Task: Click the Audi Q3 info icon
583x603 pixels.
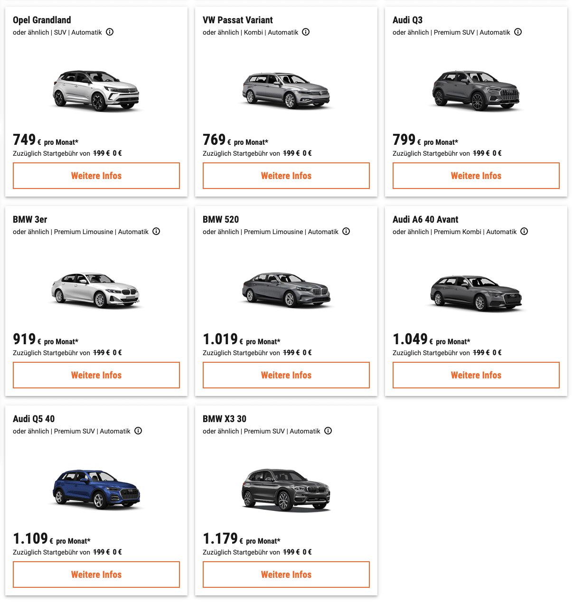Action: click(518, 32)
